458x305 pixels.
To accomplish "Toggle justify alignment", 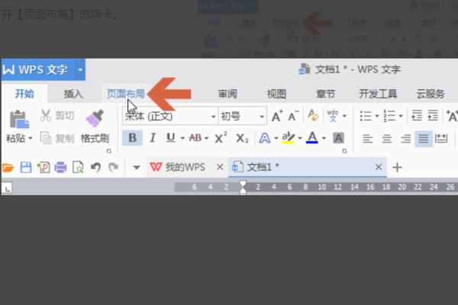I will point(424,139).
